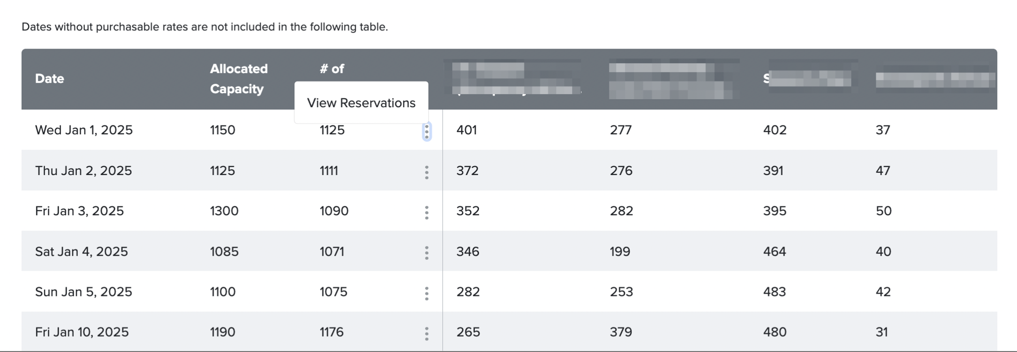Click the 1176 count in the Jan 10 row
Image resolution: width=1017 pixels, height=352 pixels.
click(x=332, y=332)
